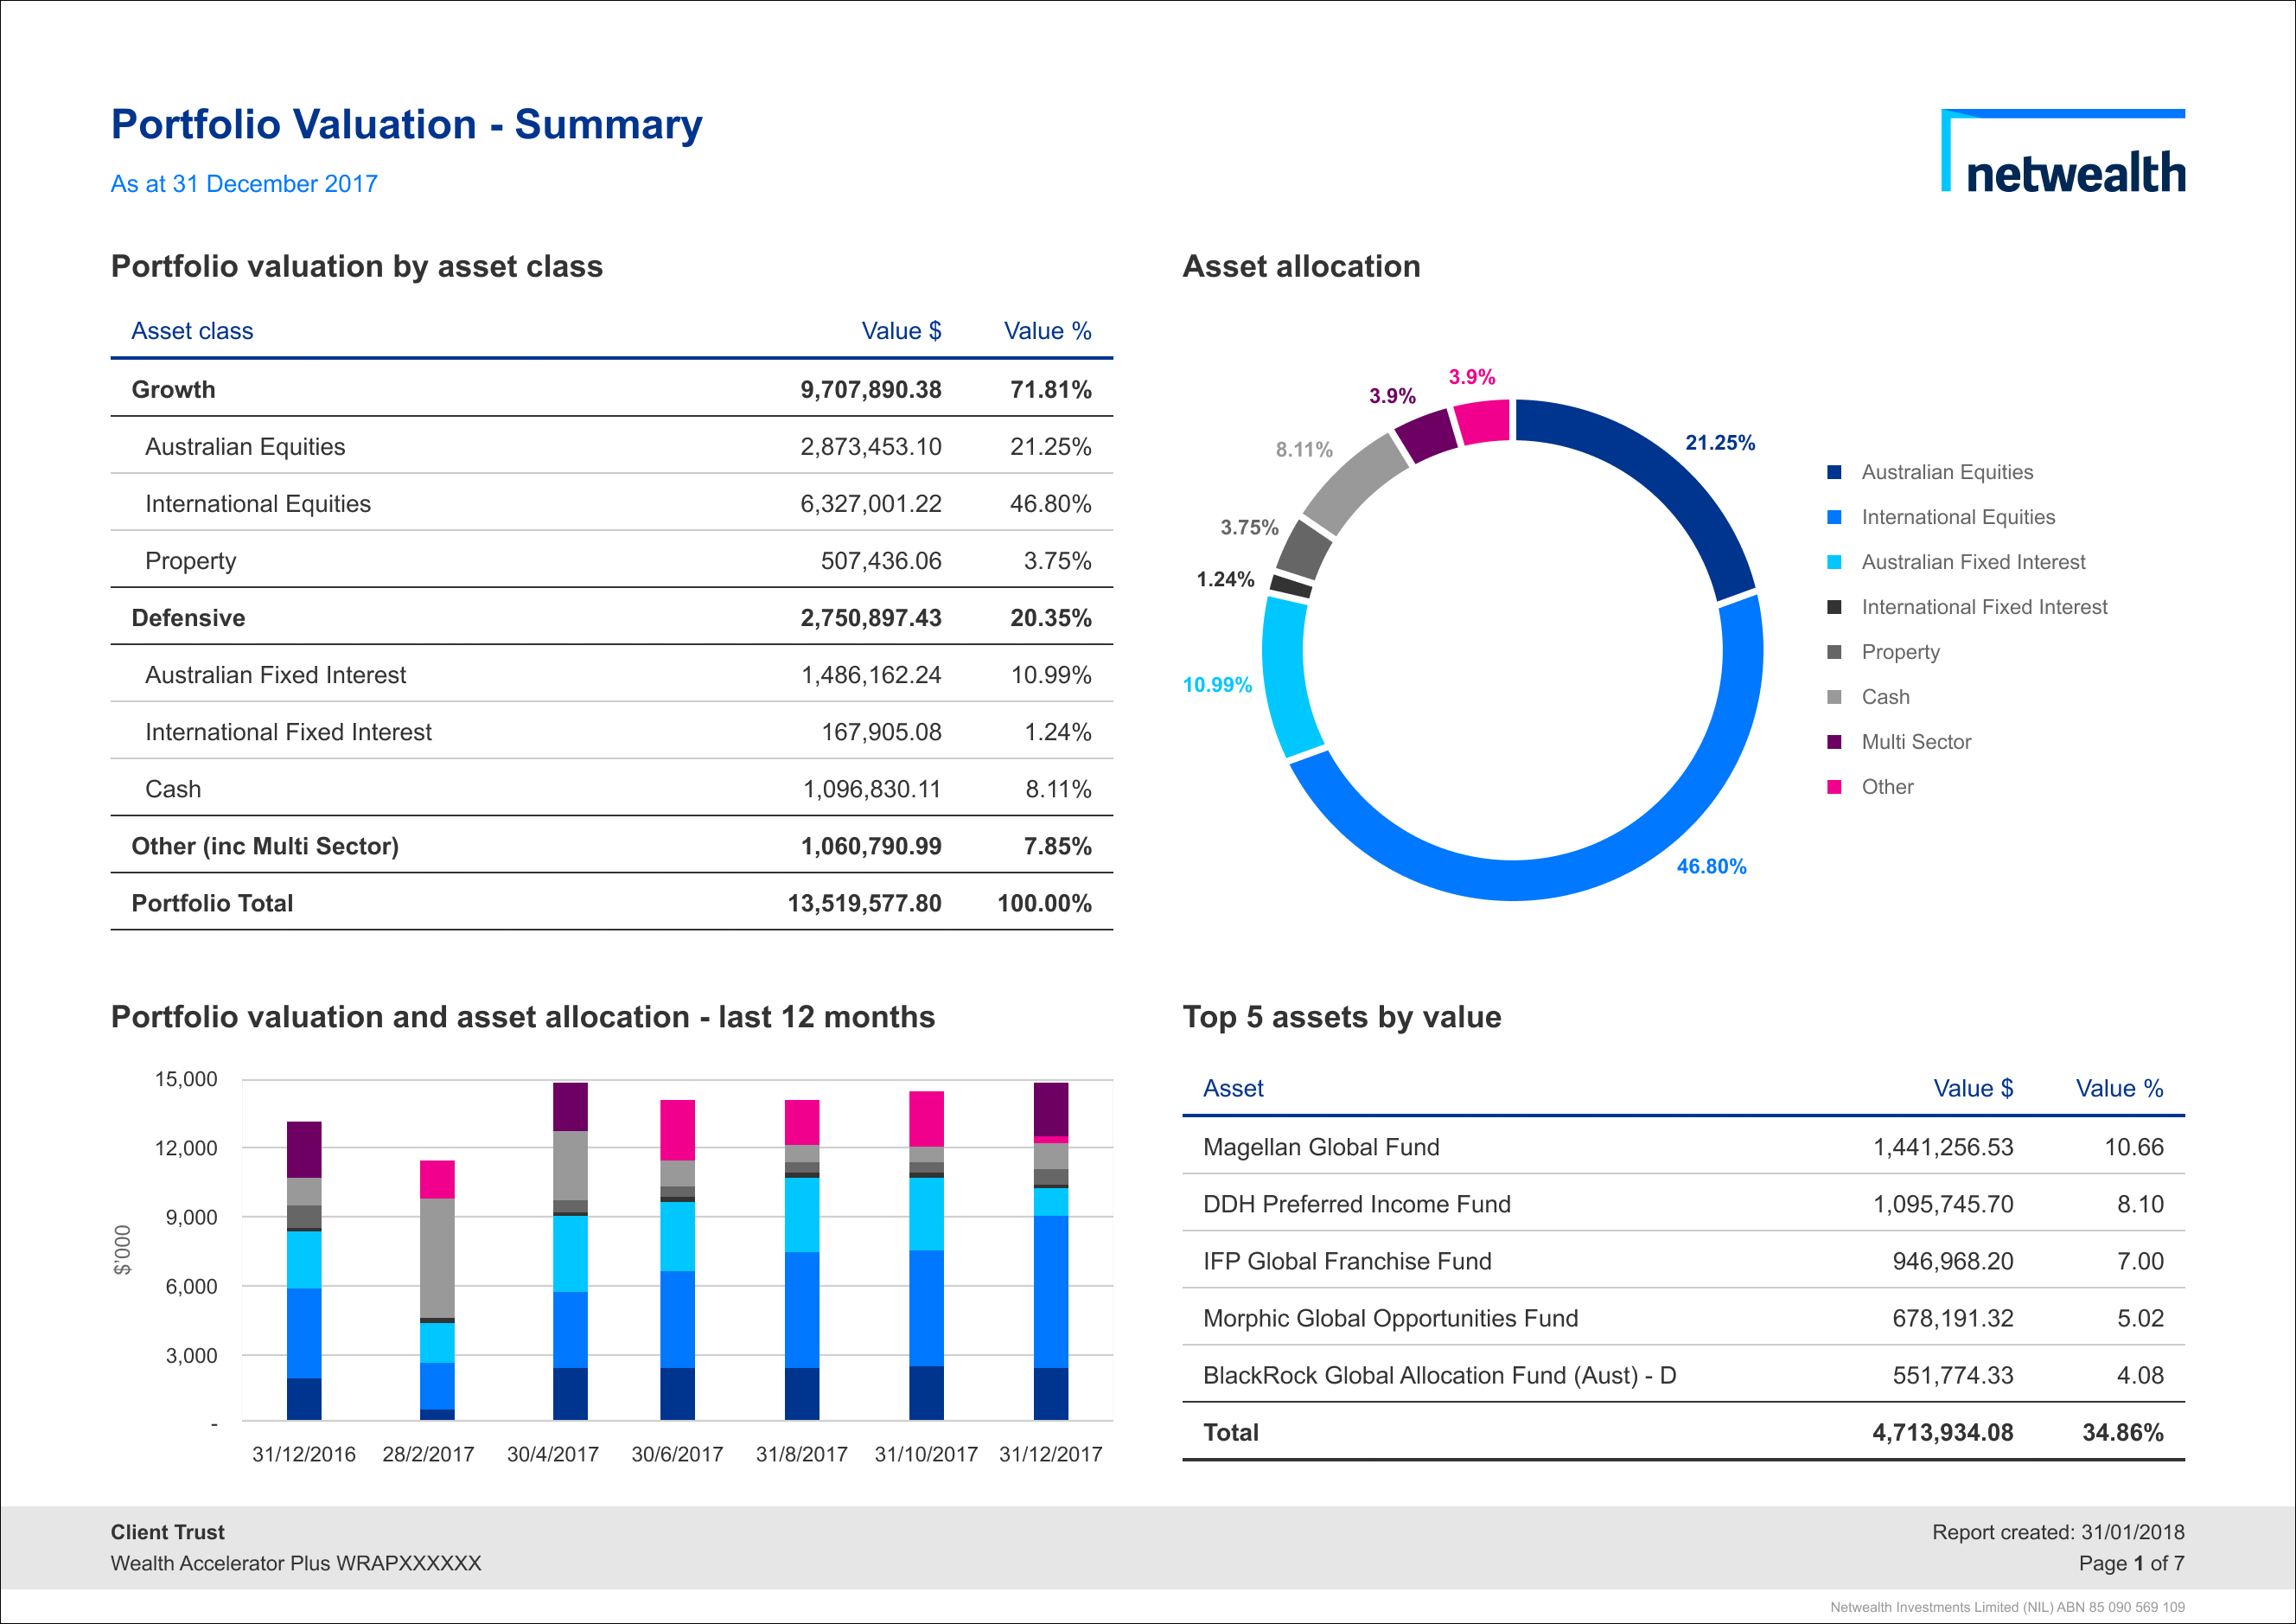
Task: Click the 46.80% donut chart label
Action: click(x=1711, y=866)
